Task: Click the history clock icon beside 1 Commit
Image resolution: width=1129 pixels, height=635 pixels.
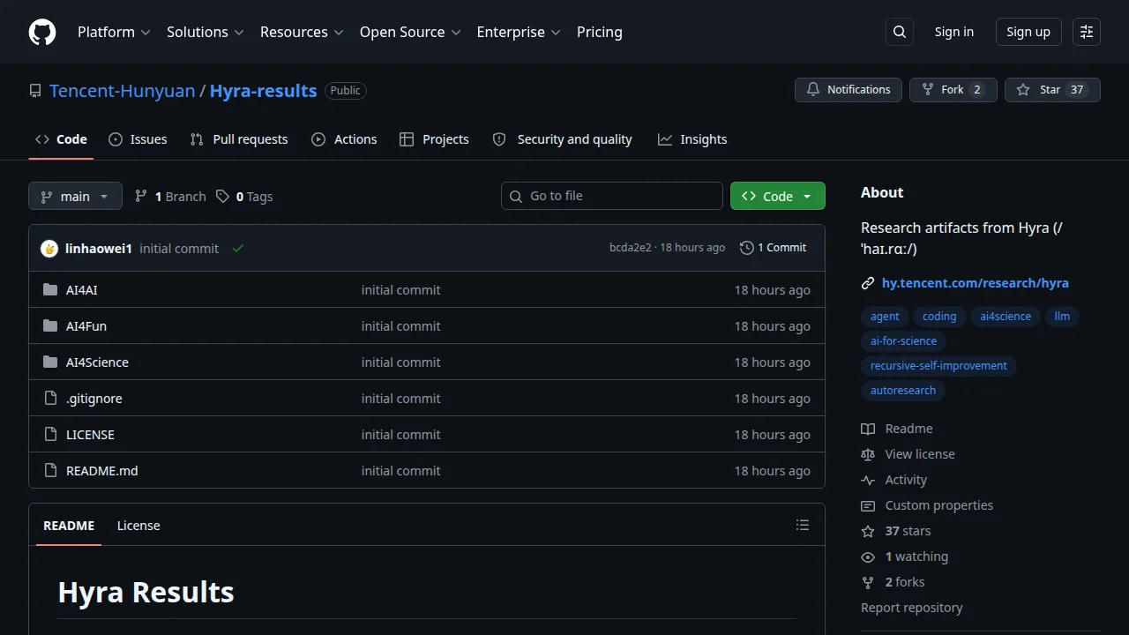Action: click(747, 248)
